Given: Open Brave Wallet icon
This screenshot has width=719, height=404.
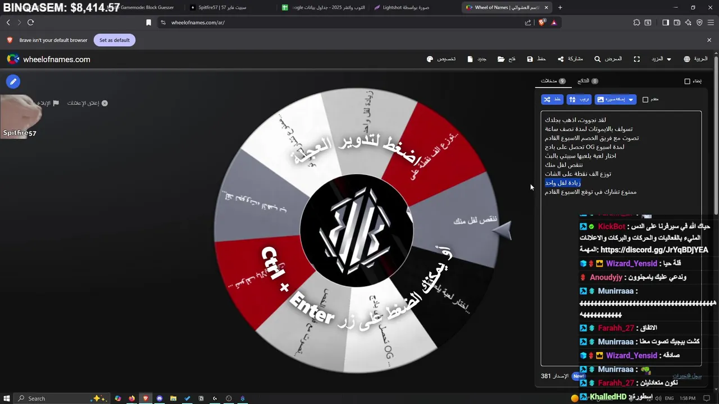Looking at the screenshot, I should pyautogui.click(x=677, y=22).
